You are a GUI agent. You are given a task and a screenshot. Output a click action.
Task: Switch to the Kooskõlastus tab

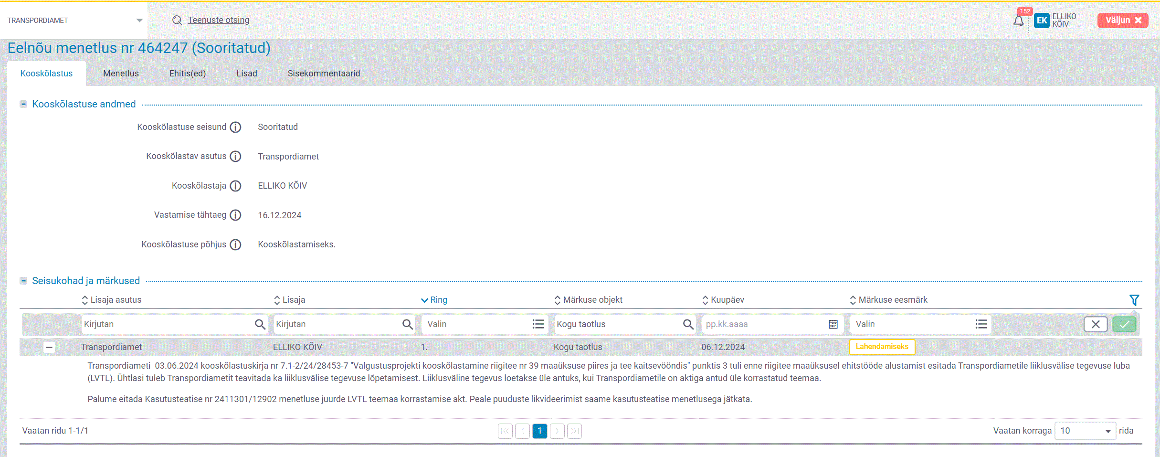coord(46,74)
